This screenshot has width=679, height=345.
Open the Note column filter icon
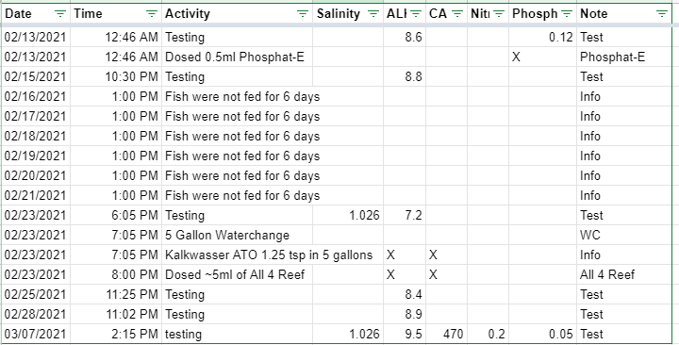click(662, 14)
